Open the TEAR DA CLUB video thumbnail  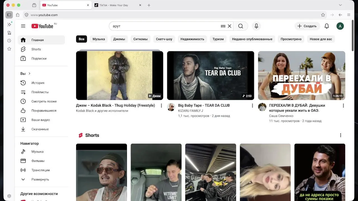click(211, 75)
